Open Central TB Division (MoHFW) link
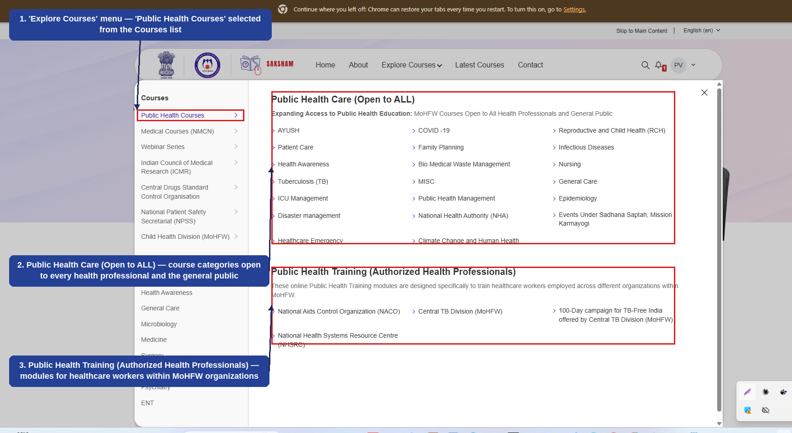The image size is (792, 433). click(x=460, y=311)
